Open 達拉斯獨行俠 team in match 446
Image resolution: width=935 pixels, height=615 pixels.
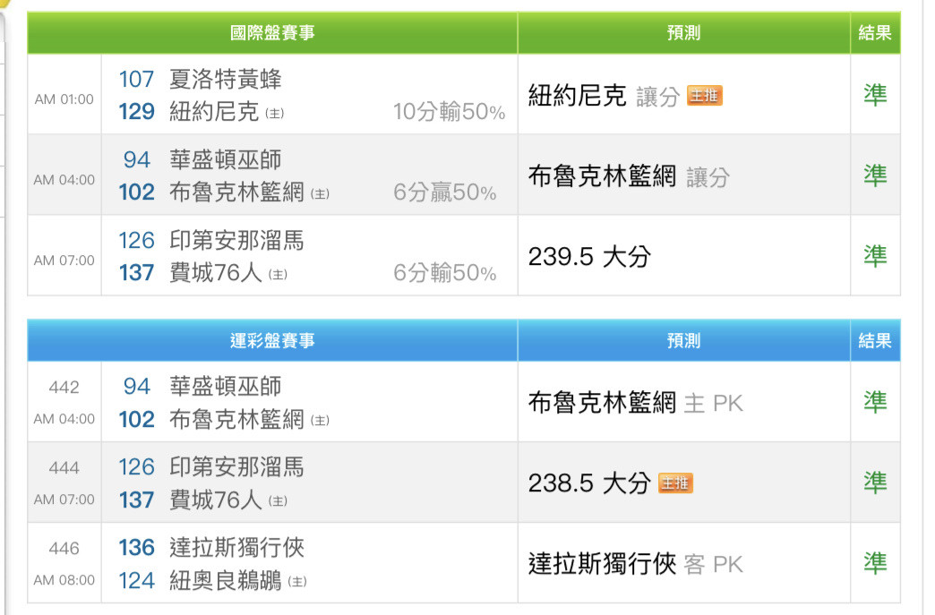[x=236, y=548]
